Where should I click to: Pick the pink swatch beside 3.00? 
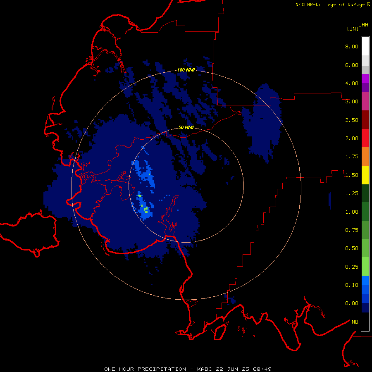(365, 101)
